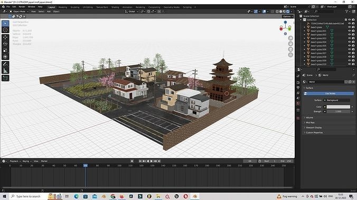The image size is (357, 200).
Task: Toggle snapping magnet in header
Action: (x=149, y=12)
